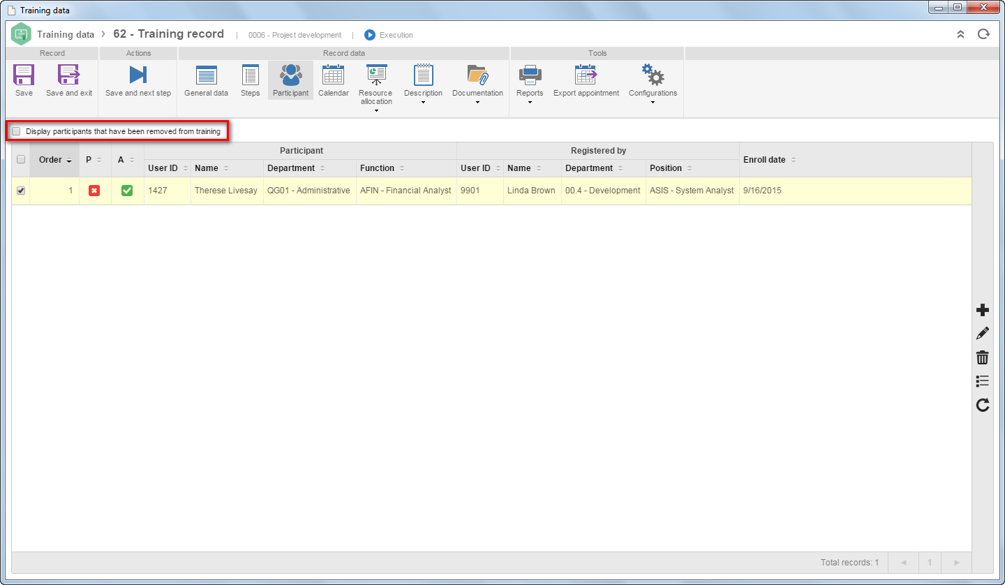Click the Save and exit icon
The width and height of the screenshot is (1005, 585).
[x=69, y=75]
